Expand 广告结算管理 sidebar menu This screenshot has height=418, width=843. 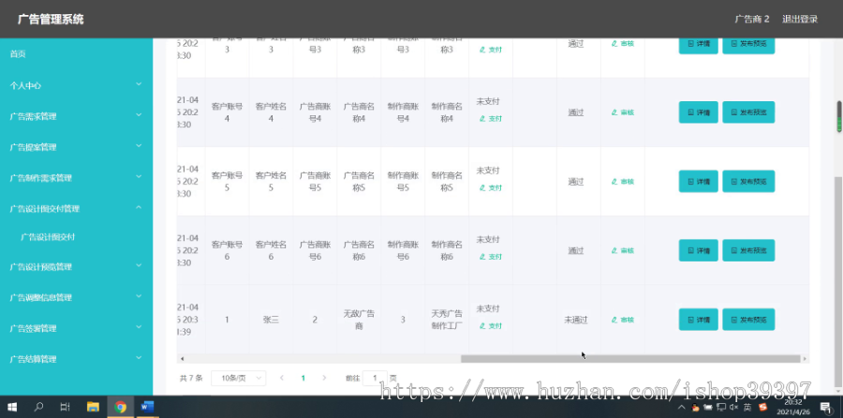click(77, 359)
